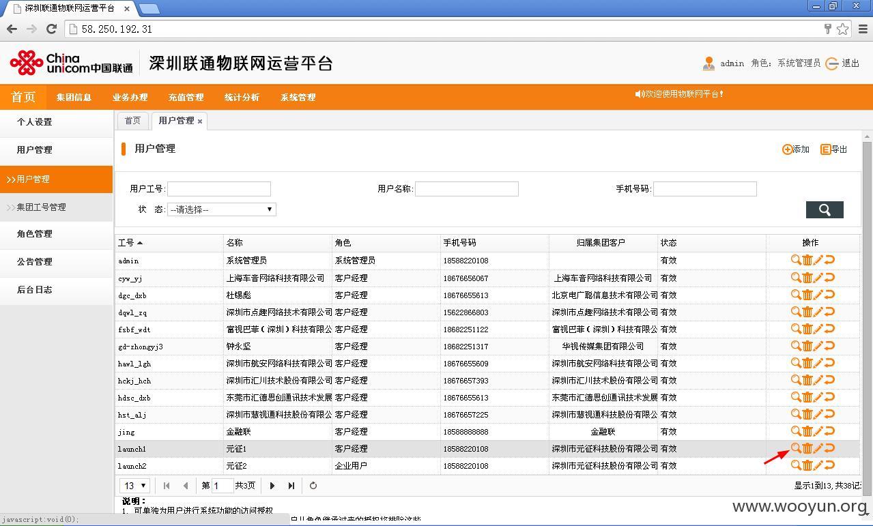The image size is (873, 526).
Task: Open magnifier view icon for launch1
Action: point(796,448)
